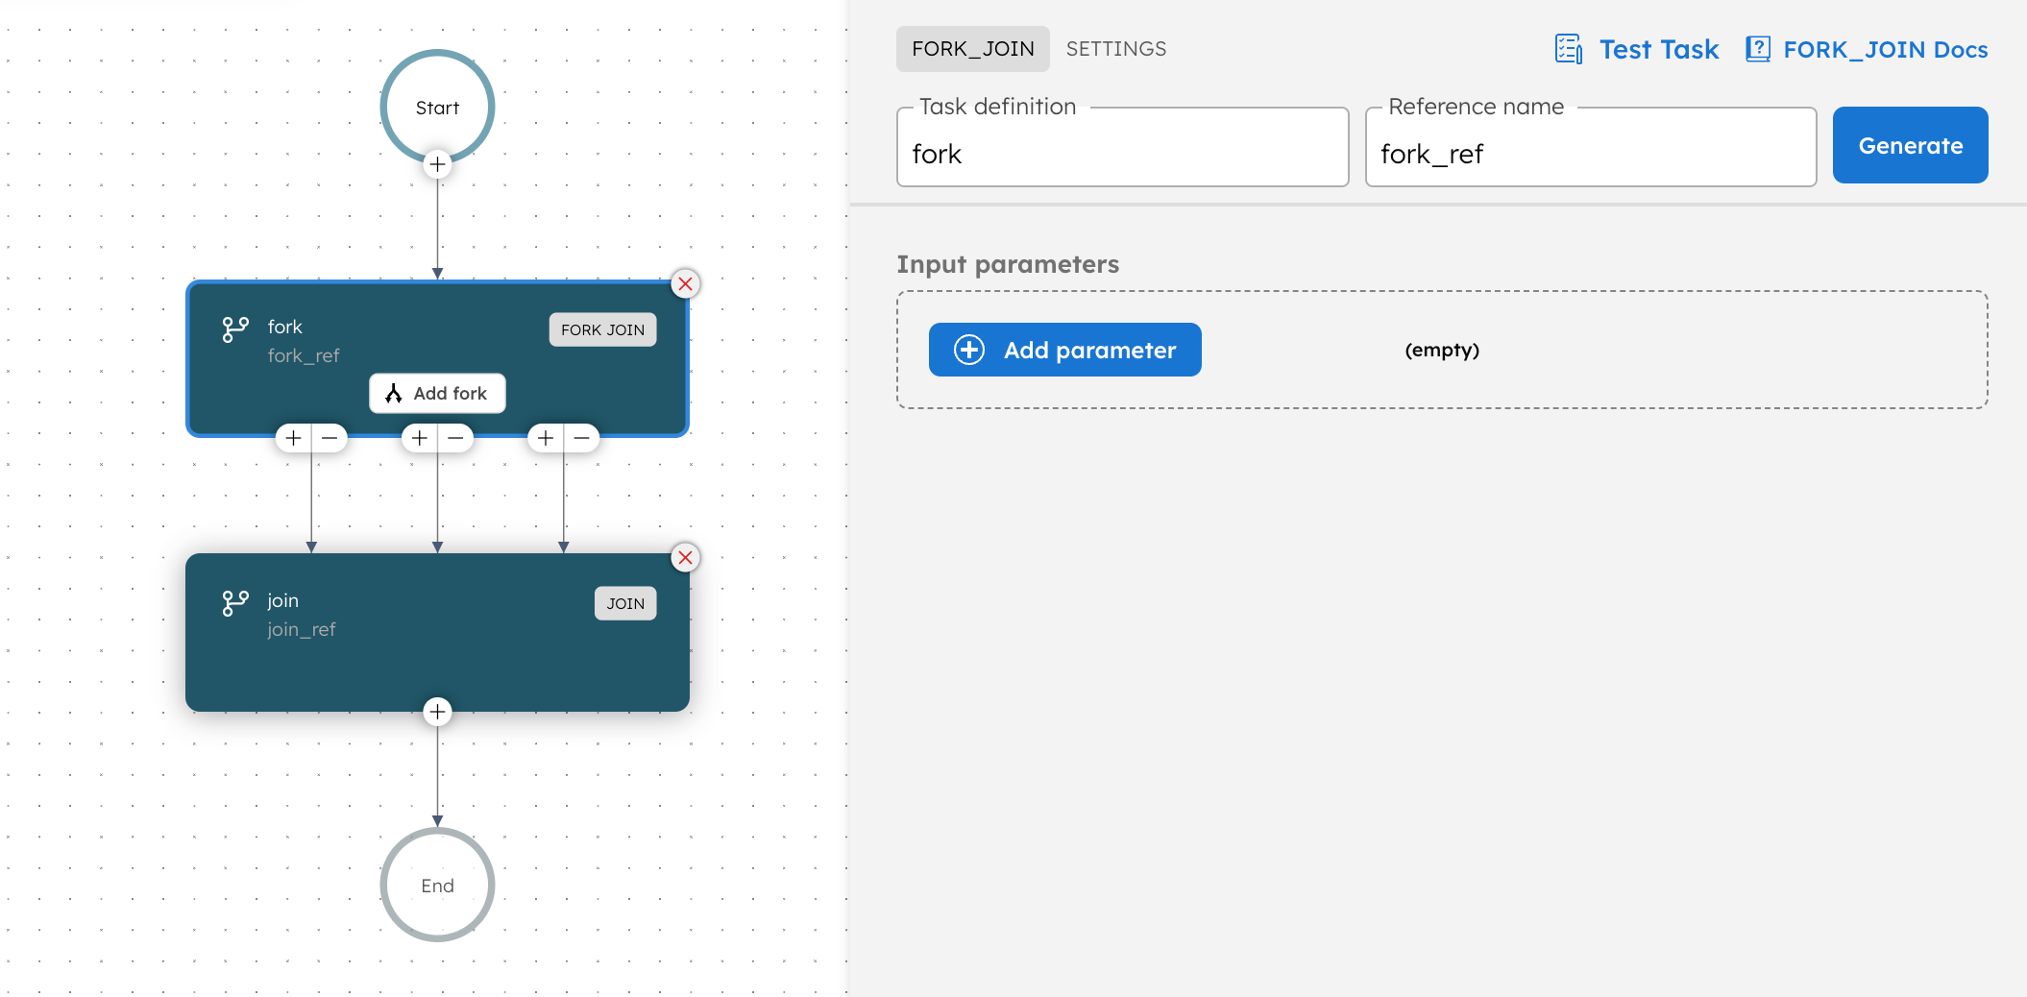This screenshot has height=997, width=2027.
Task: Click the Input parameters heading
Action: point(1008,264)
